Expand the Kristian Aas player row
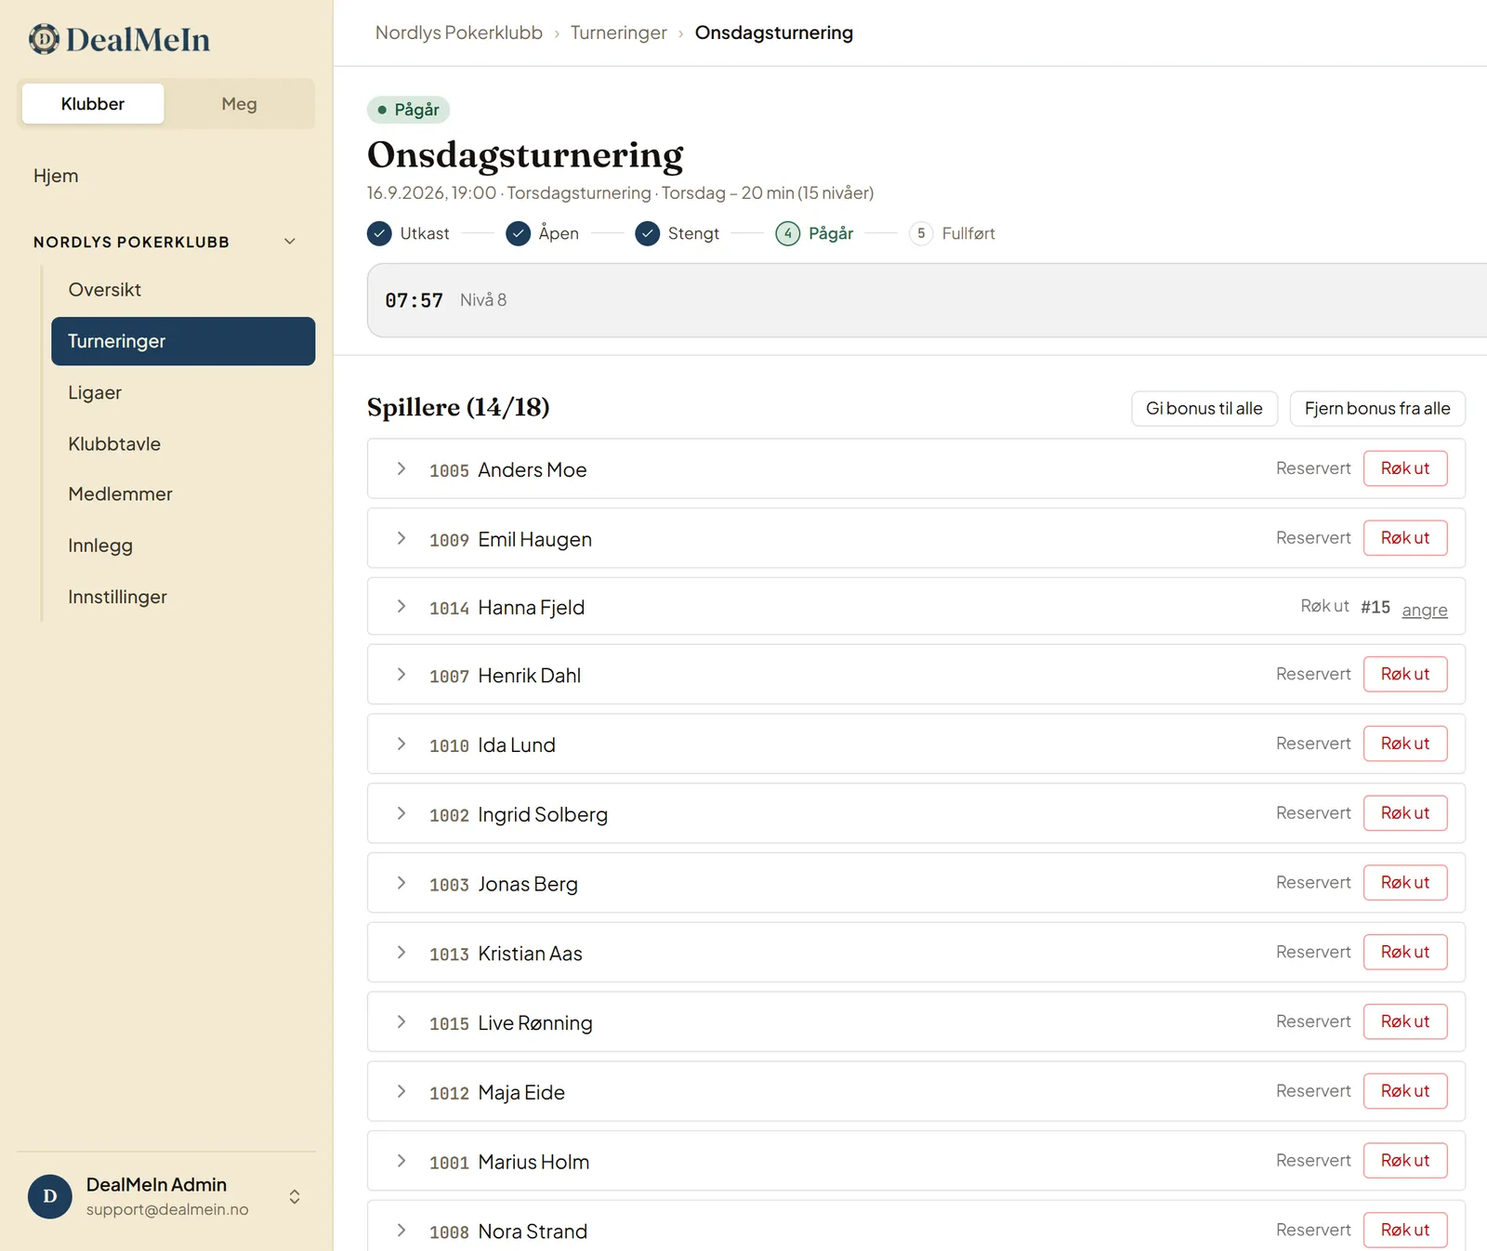Image resolution: width=1487 pixels, height=1251 pixels. [x=401, y=952]
